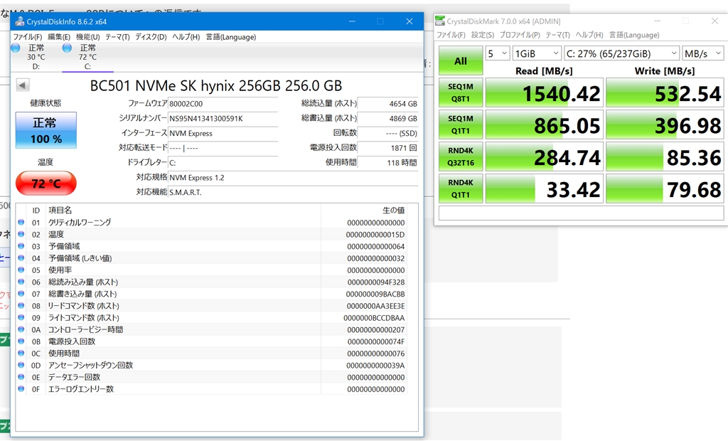Click the disk title BC501 NVMe SK hynix
Image resolution: width=728 pixels, height=441 pixels.
(x=216, y=85)
